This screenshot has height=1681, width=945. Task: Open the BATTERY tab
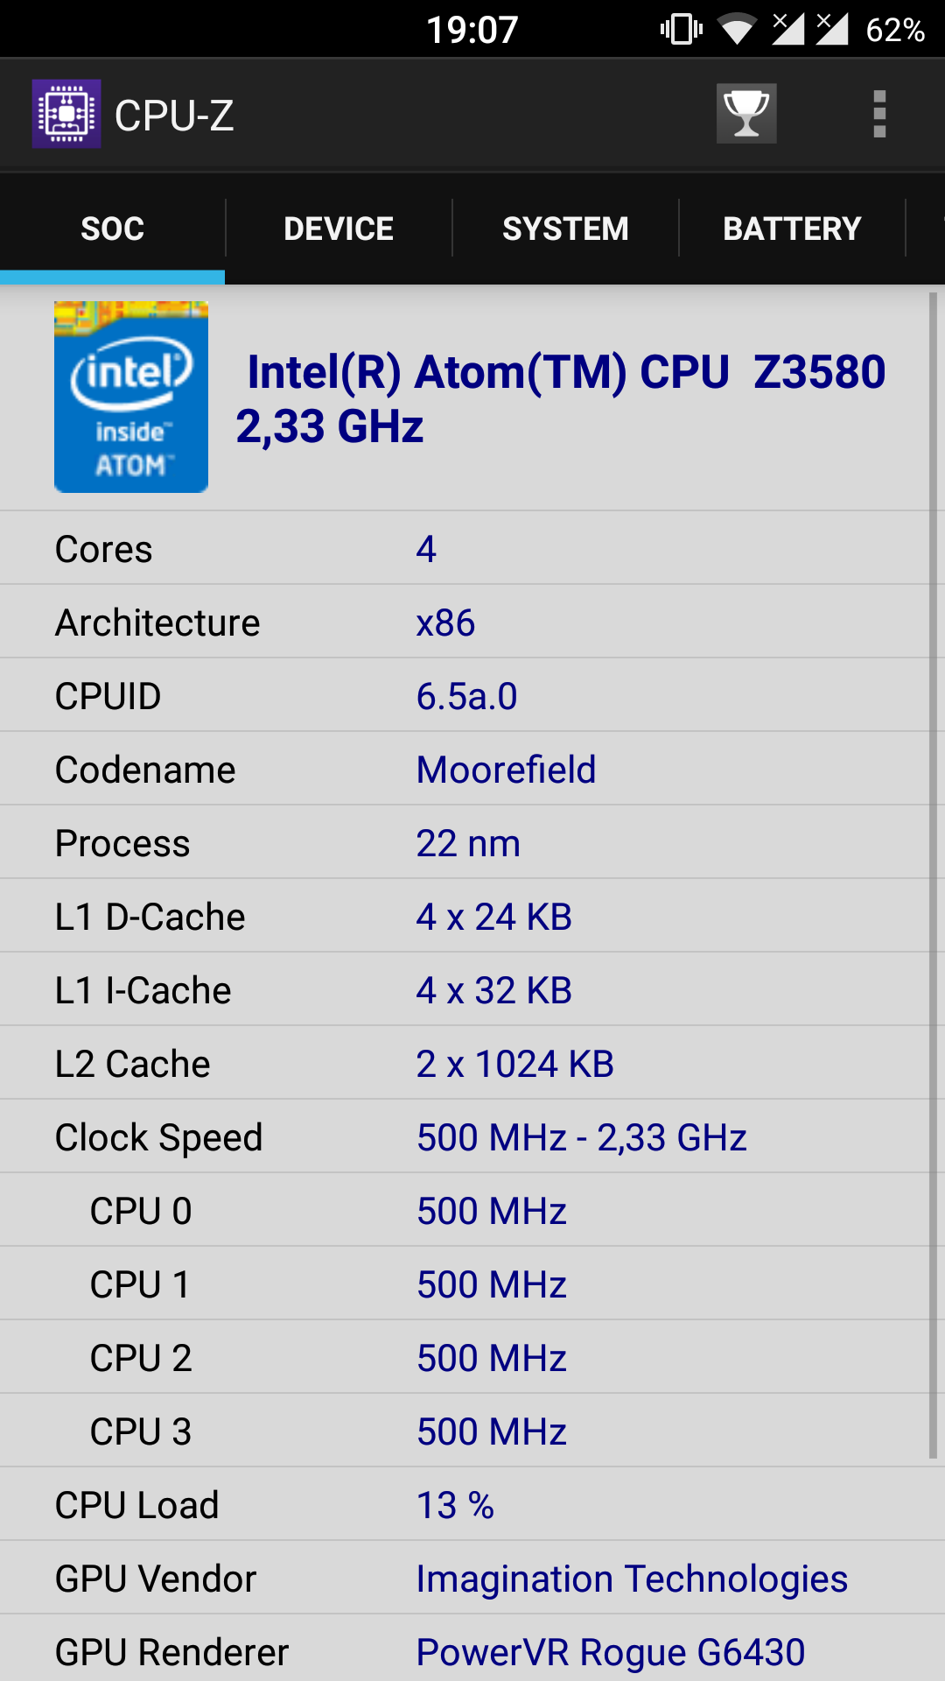(x=792, y=229)
